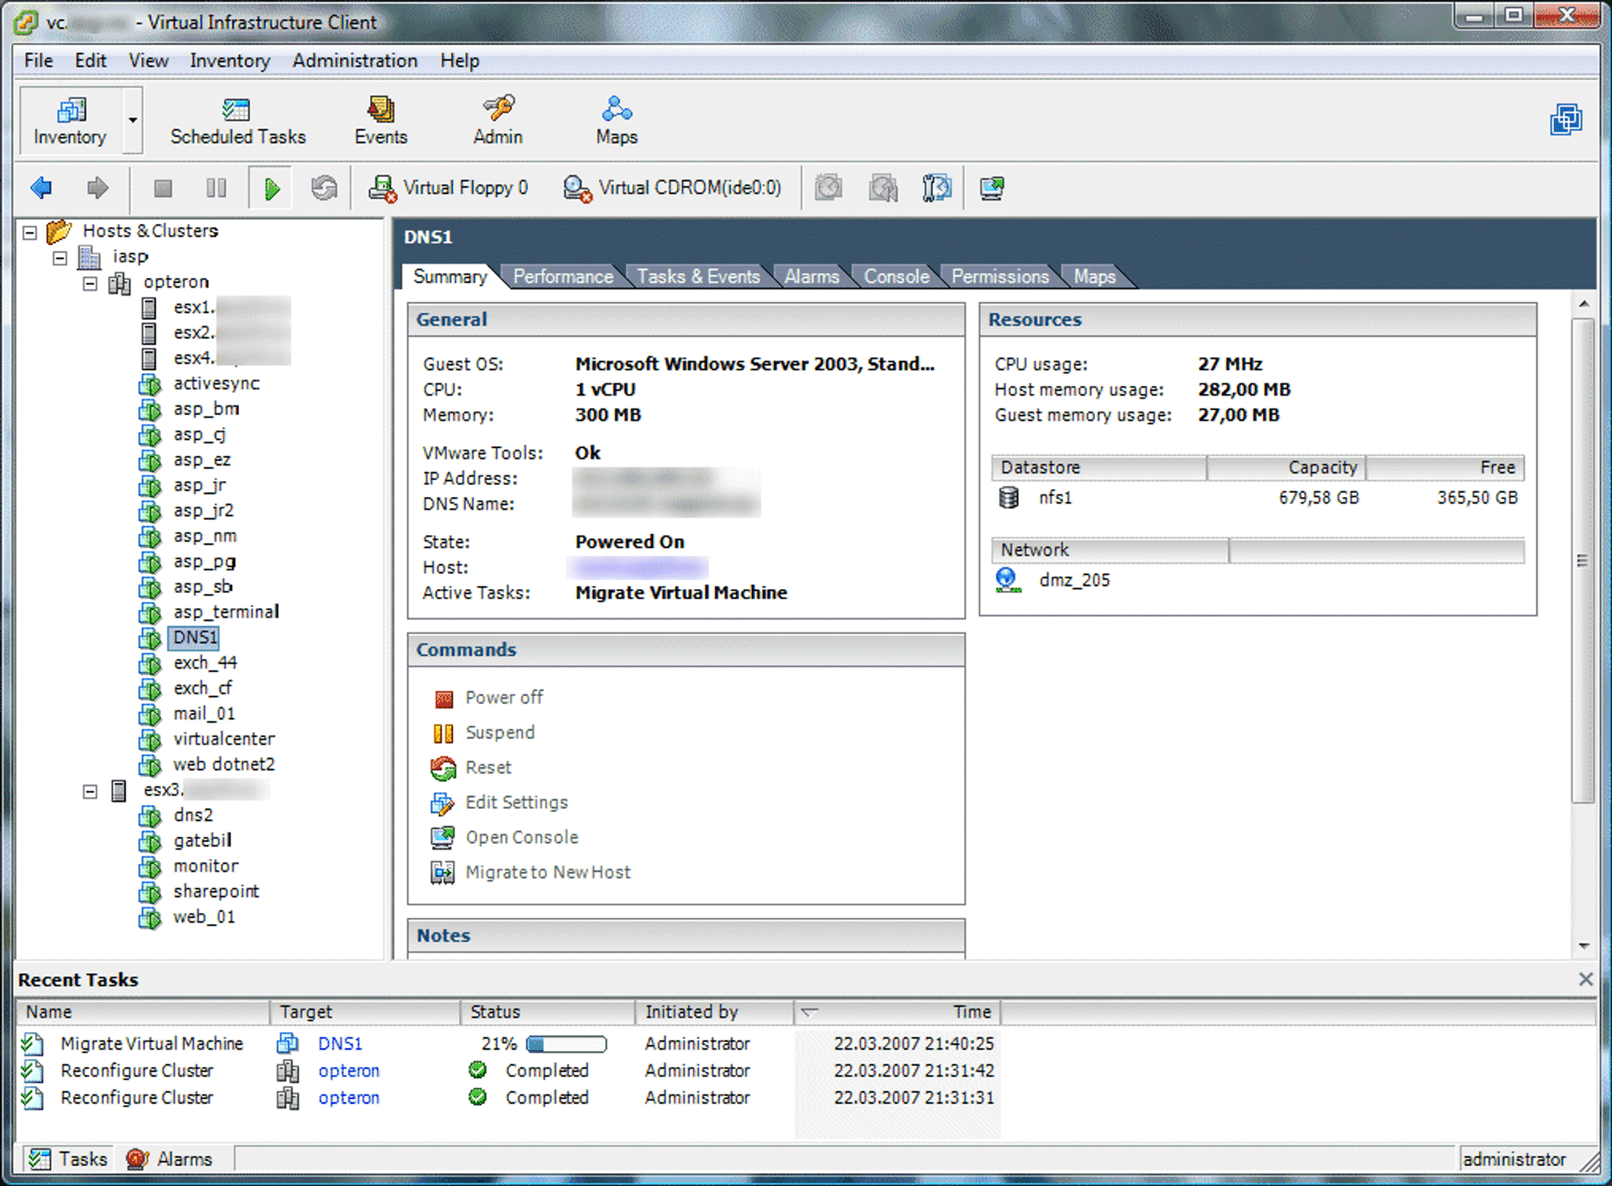1612x1186 pixels.
Task: Click the Reset toolbar icon
Action: pyautogui.click(x=324, y=189)
